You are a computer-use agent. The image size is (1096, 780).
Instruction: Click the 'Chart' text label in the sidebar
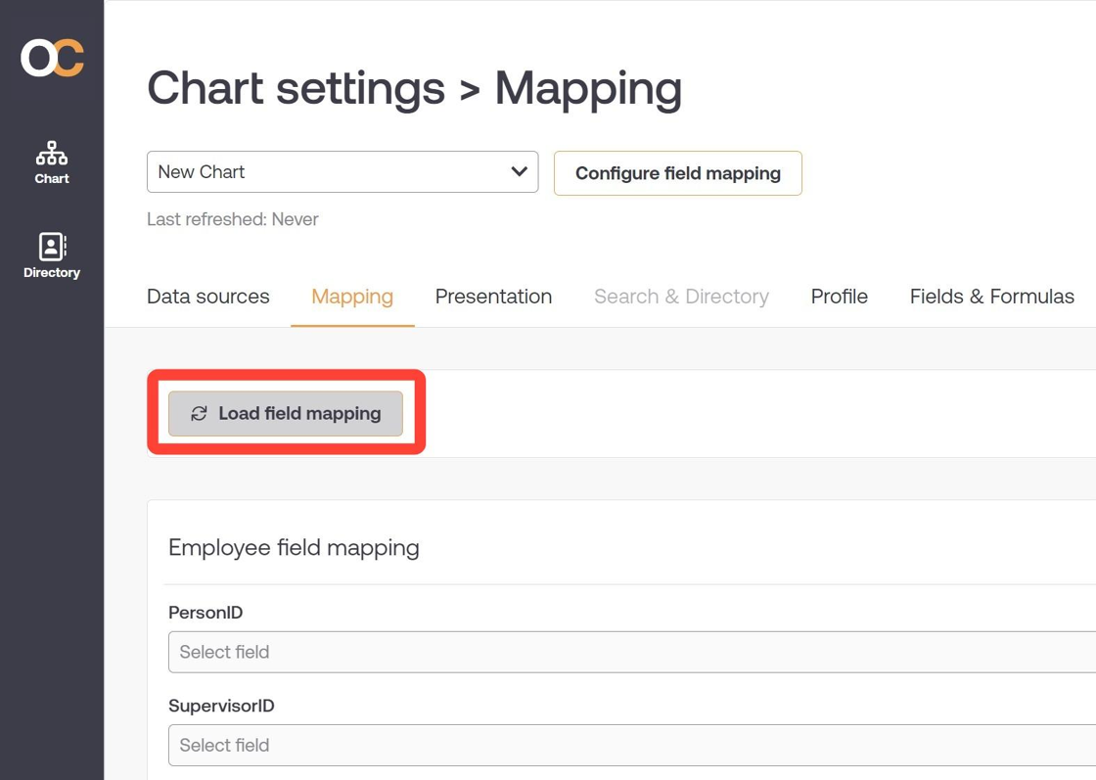point(52,179)
